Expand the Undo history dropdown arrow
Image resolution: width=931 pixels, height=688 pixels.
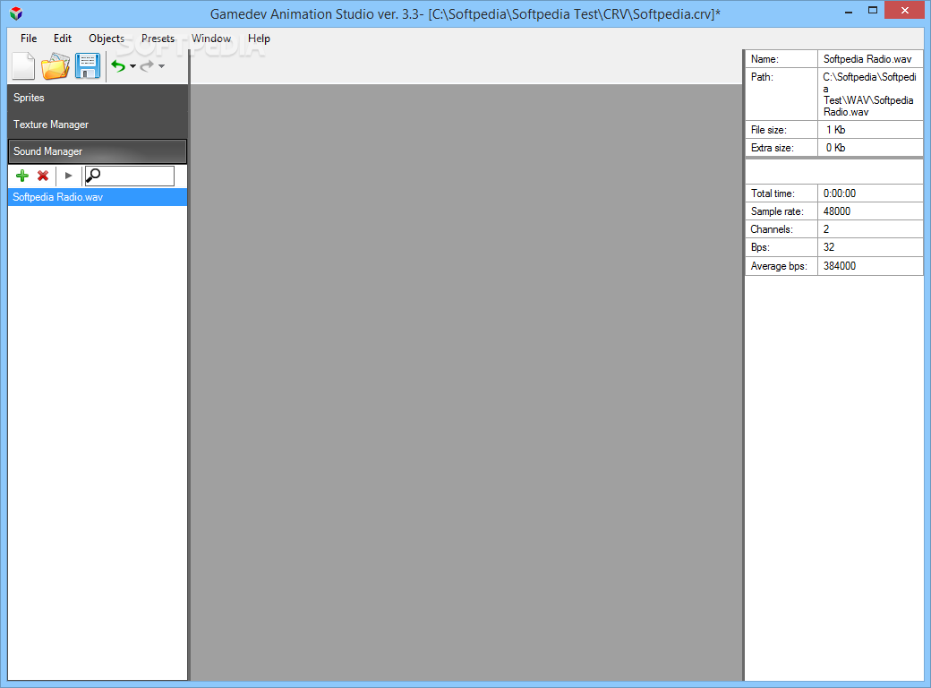(x=133, y=66)
